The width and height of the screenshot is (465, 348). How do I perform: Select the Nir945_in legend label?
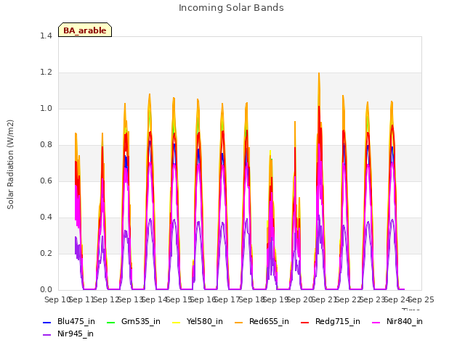[76, 334]
